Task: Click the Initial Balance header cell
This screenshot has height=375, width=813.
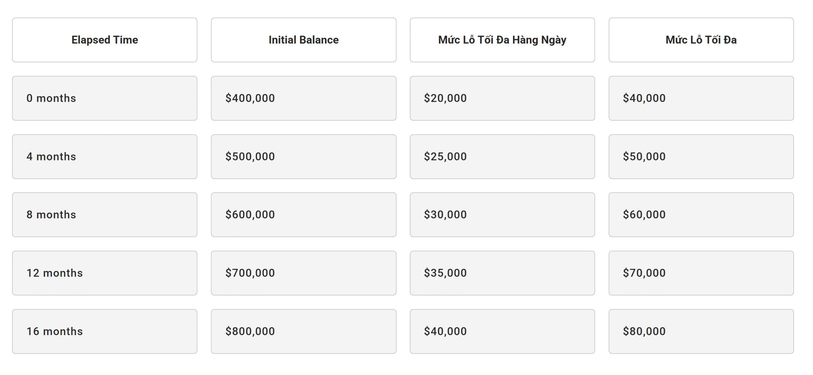Action: click(x=303, y=40)
